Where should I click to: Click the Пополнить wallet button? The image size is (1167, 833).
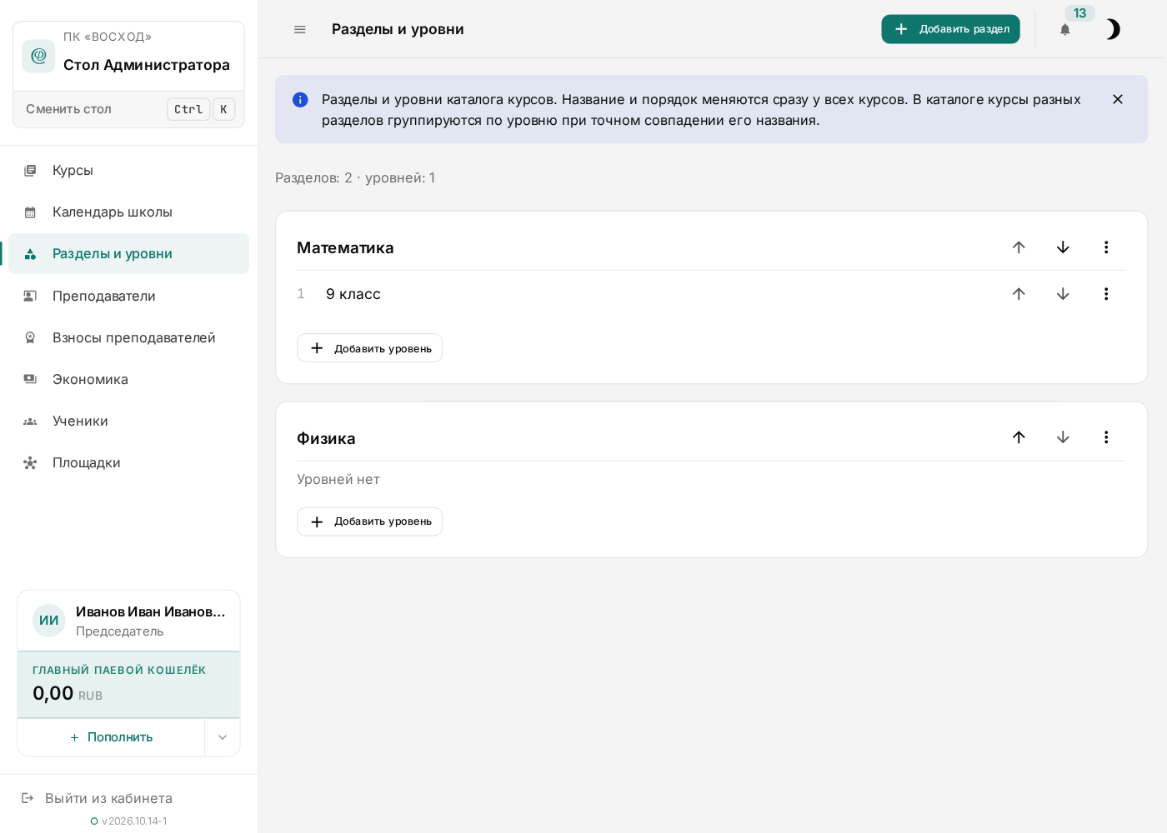[111, 737]
